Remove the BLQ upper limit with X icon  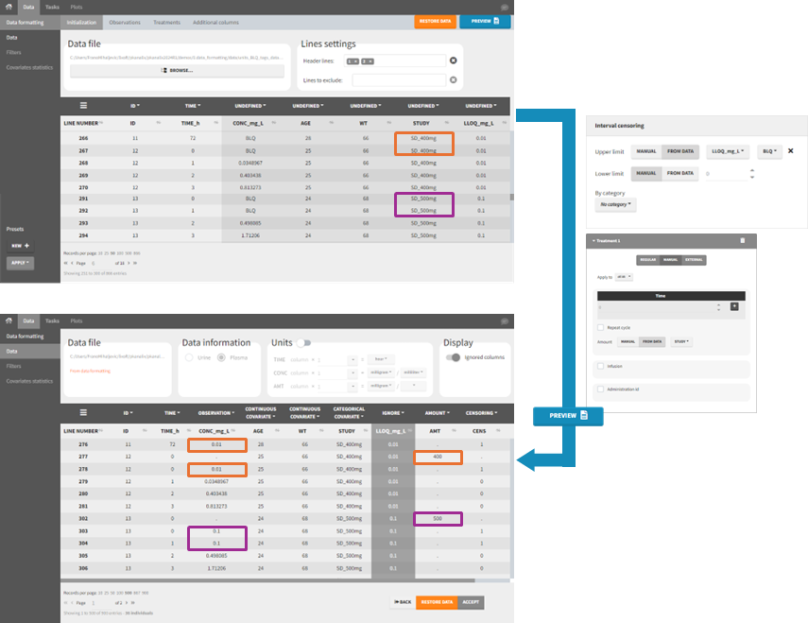tap(790, 151)
